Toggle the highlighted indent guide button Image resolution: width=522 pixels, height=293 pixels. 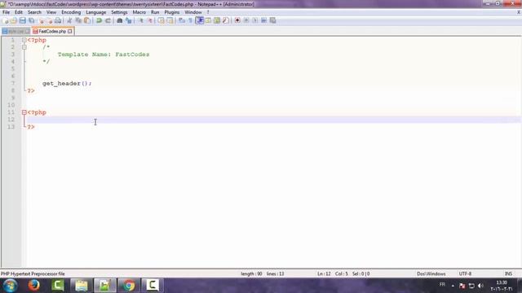(x=199, y=20)
